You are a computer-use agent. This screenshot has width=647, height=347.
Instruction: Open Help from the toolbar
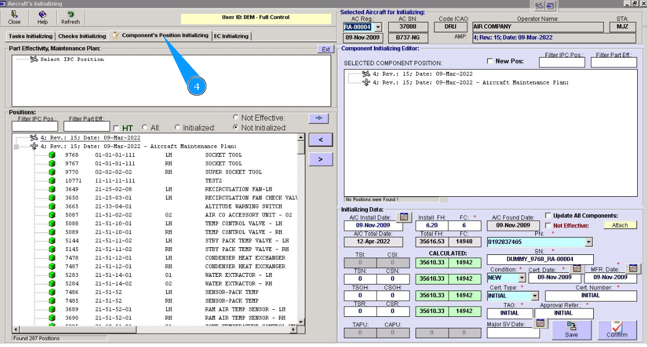click(42, 17)
